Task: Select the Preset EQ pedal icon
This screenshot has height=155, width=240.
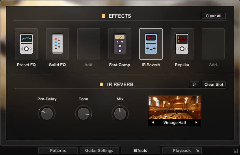Action: (26, 44)
